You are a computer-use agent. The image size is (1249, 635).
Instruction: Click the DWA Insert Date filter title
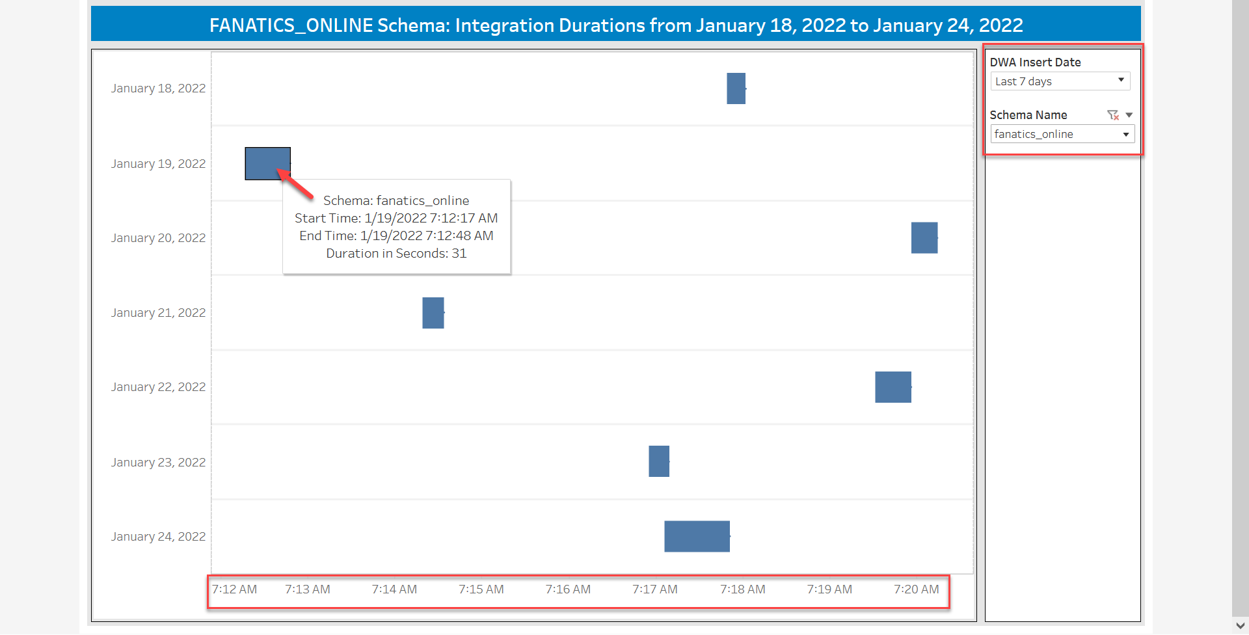1036,62
